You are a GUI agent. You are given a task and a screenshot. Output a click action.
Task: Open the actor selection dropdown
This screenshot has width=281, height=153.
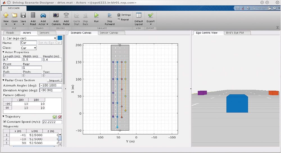(x=55, y=38)
